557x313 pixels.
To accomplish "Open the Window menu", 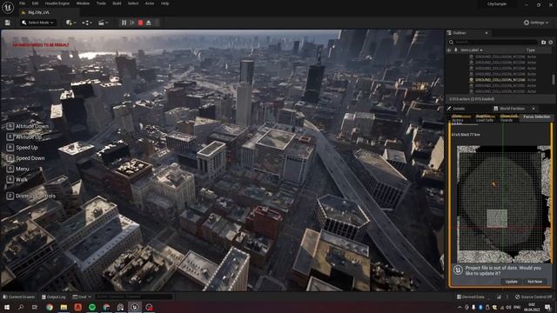I will [83, 3].
